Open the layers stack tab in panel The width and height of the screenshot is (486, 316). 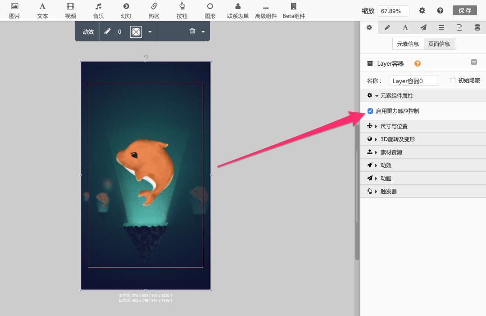click(x=477, y=27)
